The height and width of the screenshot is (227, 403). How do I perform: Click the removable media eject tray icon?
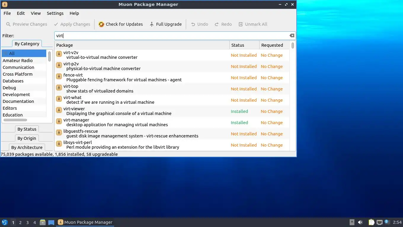coord(352,222)
